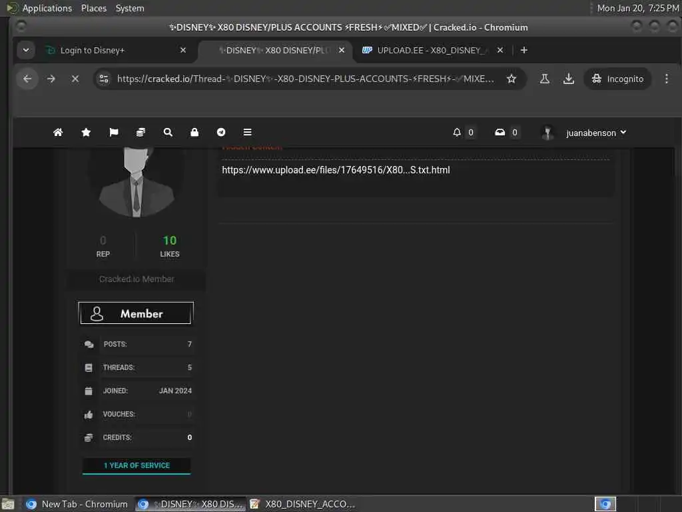Stop page loading with X button
This screenshot has width=682, height=512.
click(75, 79)
